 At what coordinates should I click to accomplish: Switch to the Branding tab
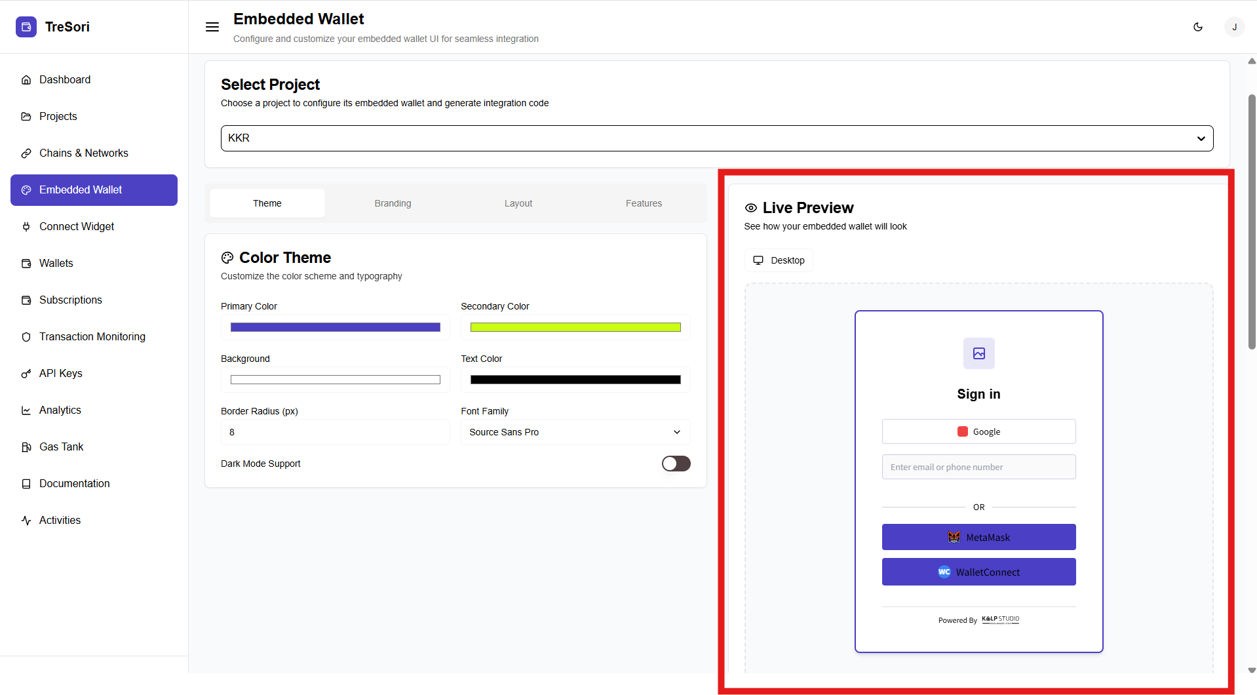pos(393,203)
